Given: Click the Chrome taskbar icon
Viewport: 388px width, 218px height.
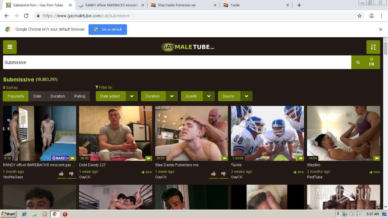Looking at the screenshot, I should click(55, 214).
